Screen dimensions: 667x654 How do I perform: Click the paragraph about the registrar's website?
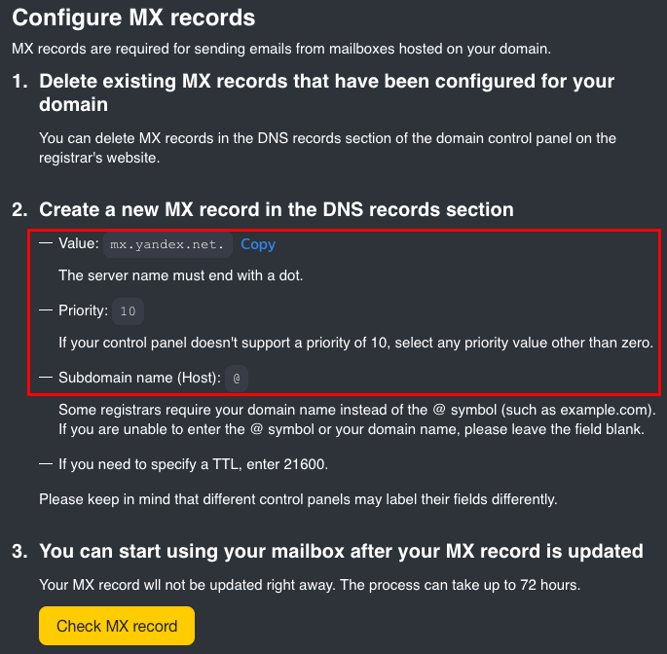point(327,148)
